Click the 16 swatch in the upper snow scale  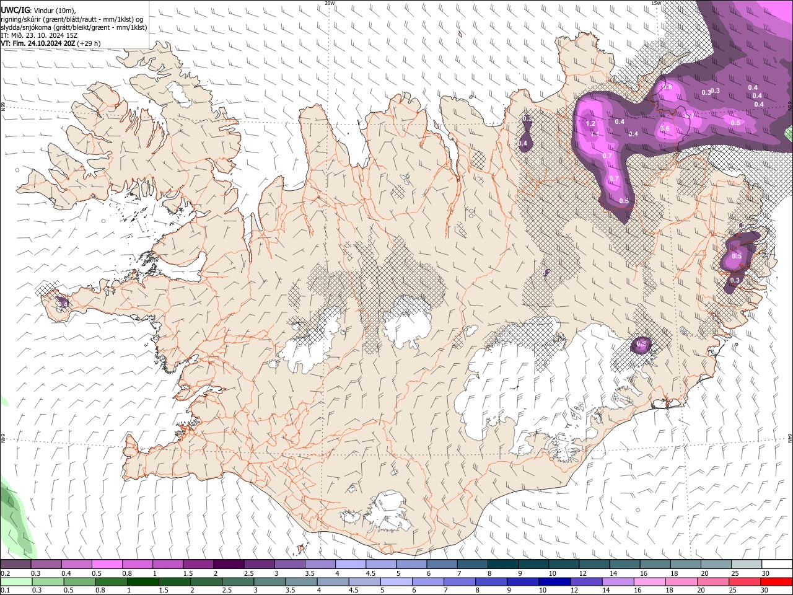[x=654, y=564]
